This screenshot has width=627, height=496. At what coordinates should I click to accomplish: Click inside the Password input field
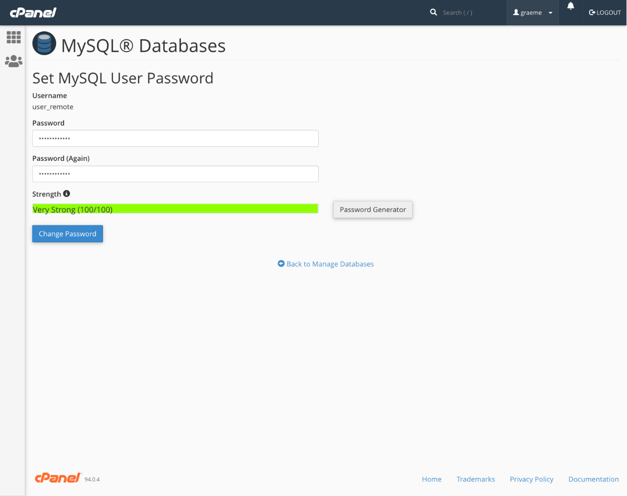click(175, 138)
